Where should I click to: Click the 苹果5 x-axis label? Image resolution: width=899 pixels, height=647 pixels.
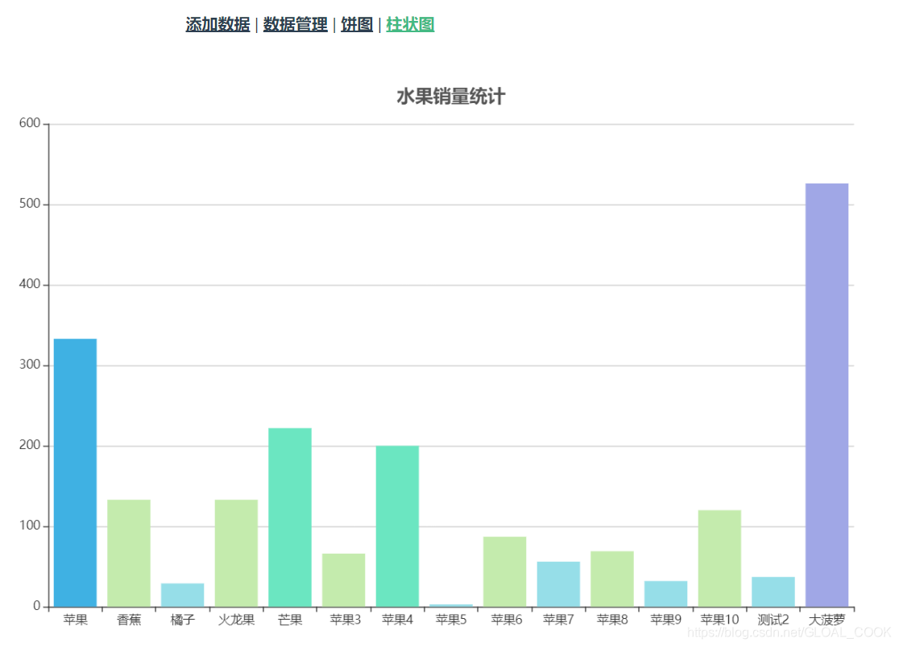[451, 620]
